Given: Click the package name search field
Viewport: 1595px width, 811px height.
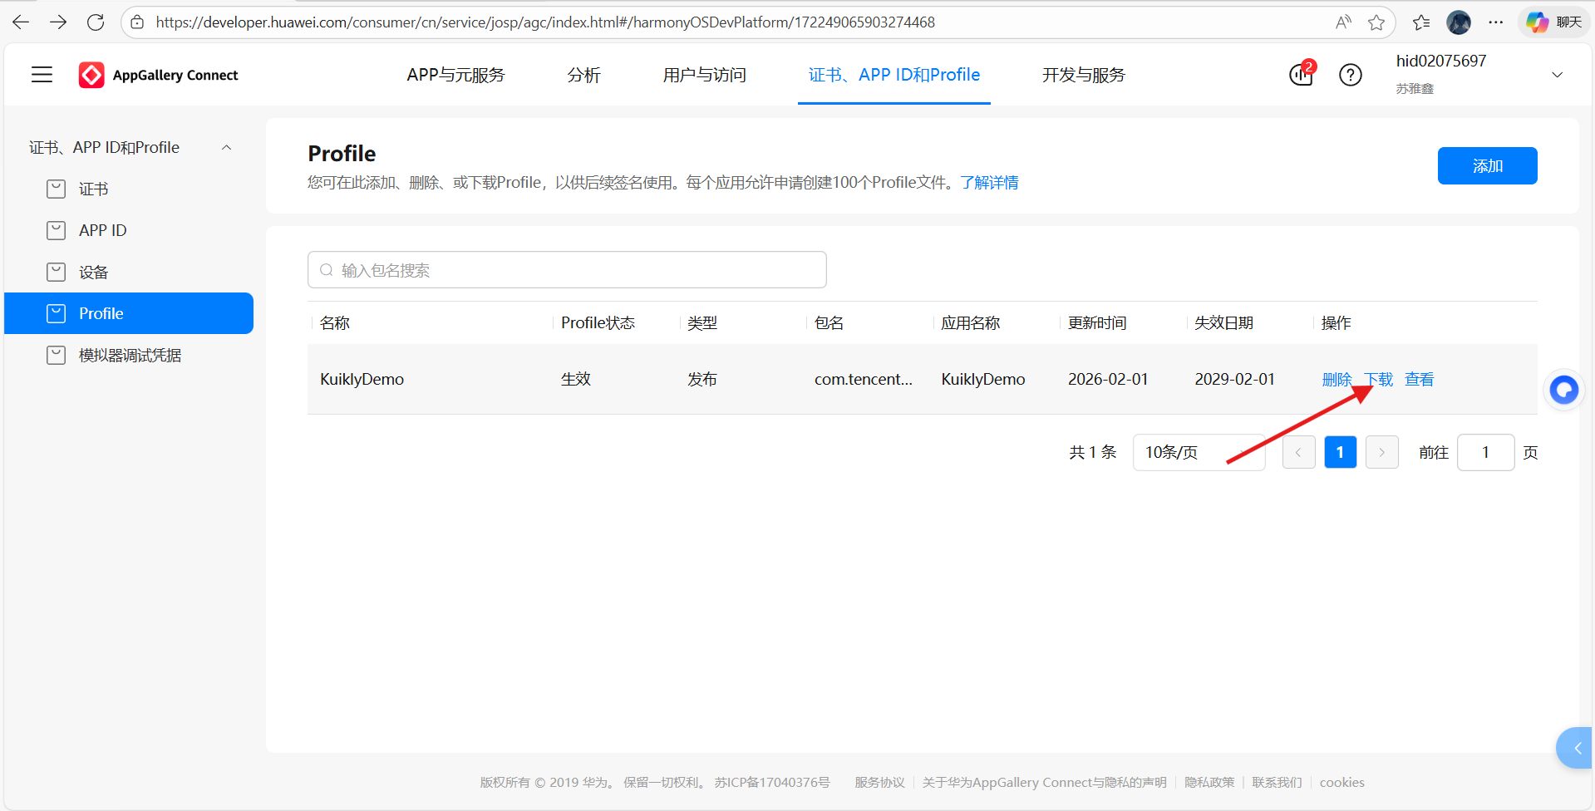Looking at the screenshot, I should point(566,269).
